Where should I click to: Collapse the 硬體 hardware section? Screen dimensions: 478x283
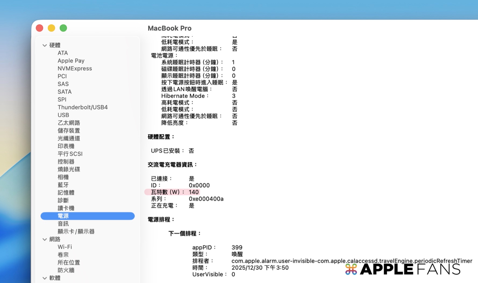[45, 45]
